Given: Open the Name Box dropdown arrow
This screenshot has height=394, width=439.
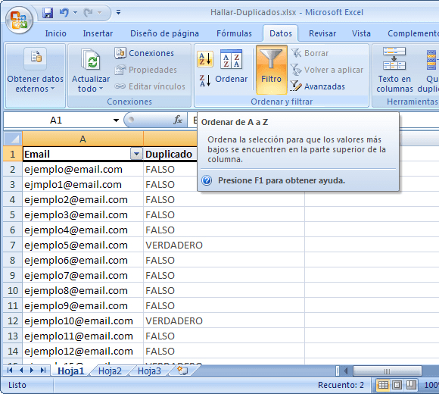Looking at the screenshot, I should point(116,120).
